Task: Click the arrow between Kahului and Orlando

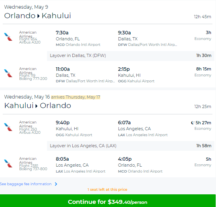Action: (x=36, y=106)
